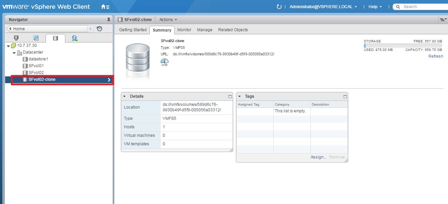Click the SFvol01 datastore icon
Image resolution: width=448 pixels, height=204 pixels.
click(x=25, y=66)
